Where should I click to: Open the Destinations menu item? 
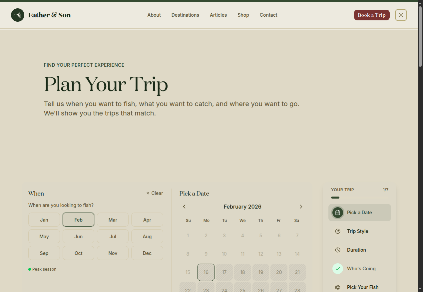pos(185,15)
